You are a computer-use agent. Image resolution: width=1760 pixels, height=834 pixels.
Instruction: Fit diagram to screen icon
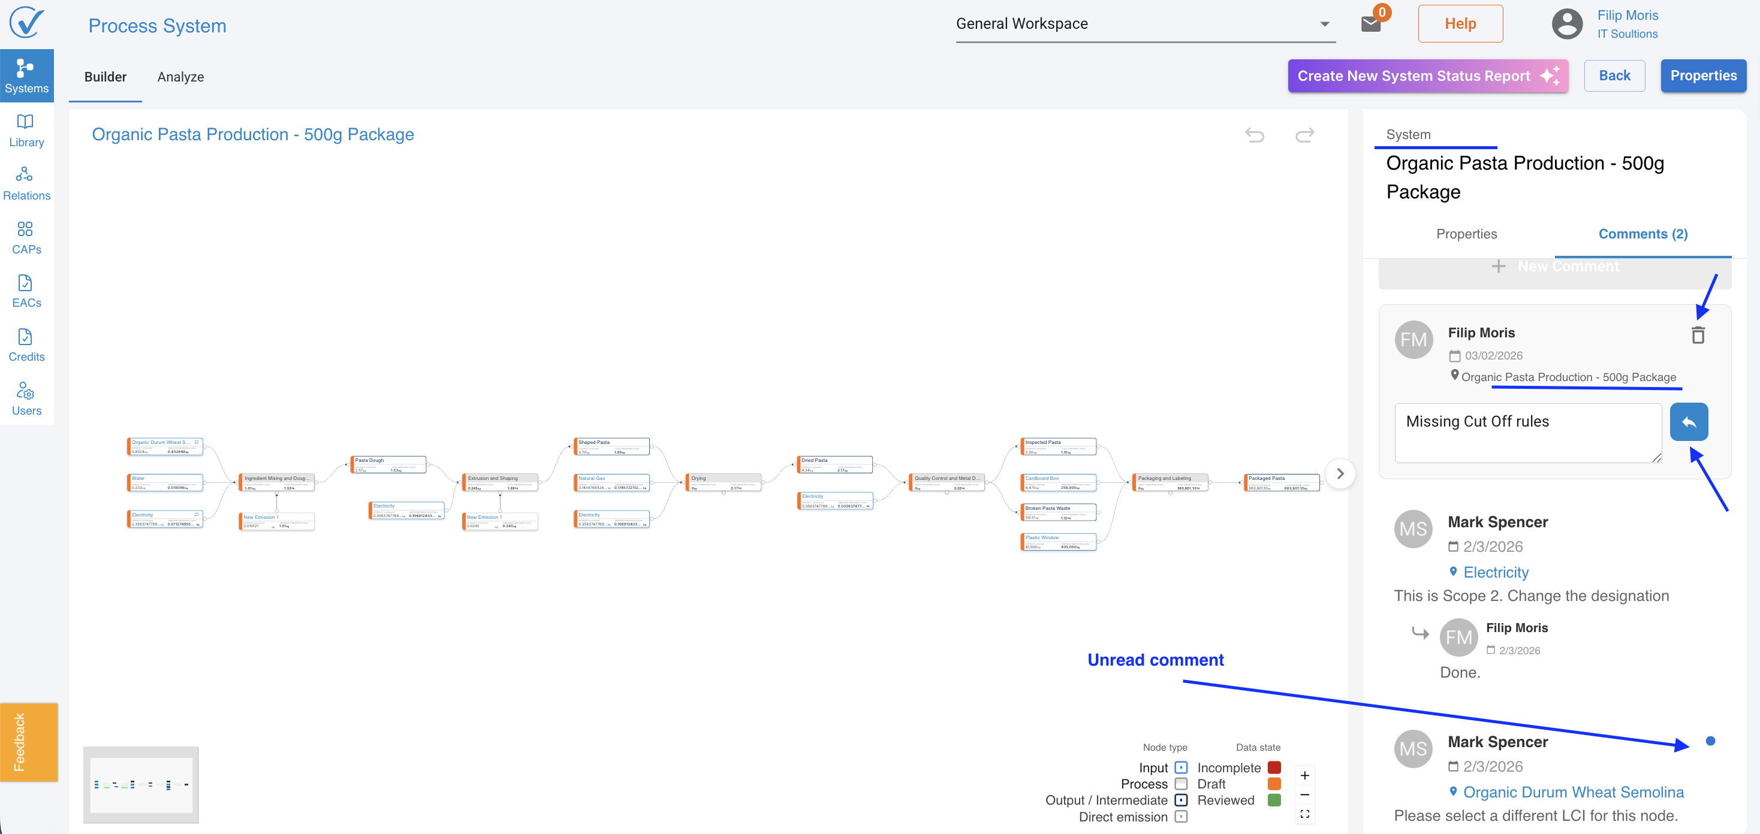1304,814
